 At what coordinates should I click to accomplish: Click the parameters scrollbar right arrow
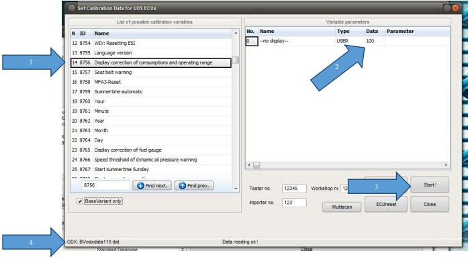tap(447, 164)
